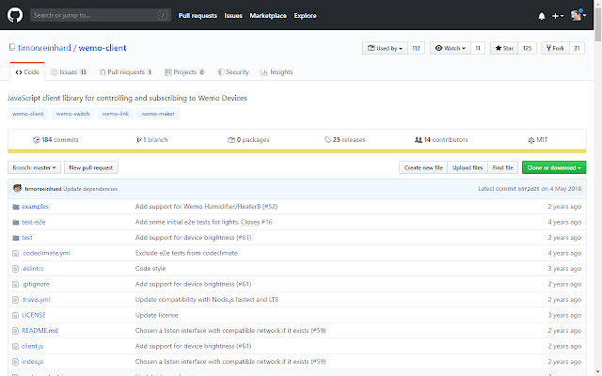Image resolution: width=602 pixels, height=376 pixels.
Task: Open the Clone or download dropdown
Action: click(x=553, y=167)
